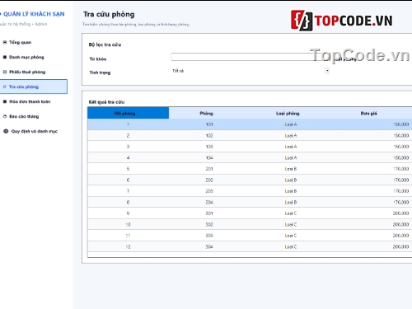Click the Tra cứu phòng search icon
The width and height of the screenshot is (412, 309).
[5, 87]
